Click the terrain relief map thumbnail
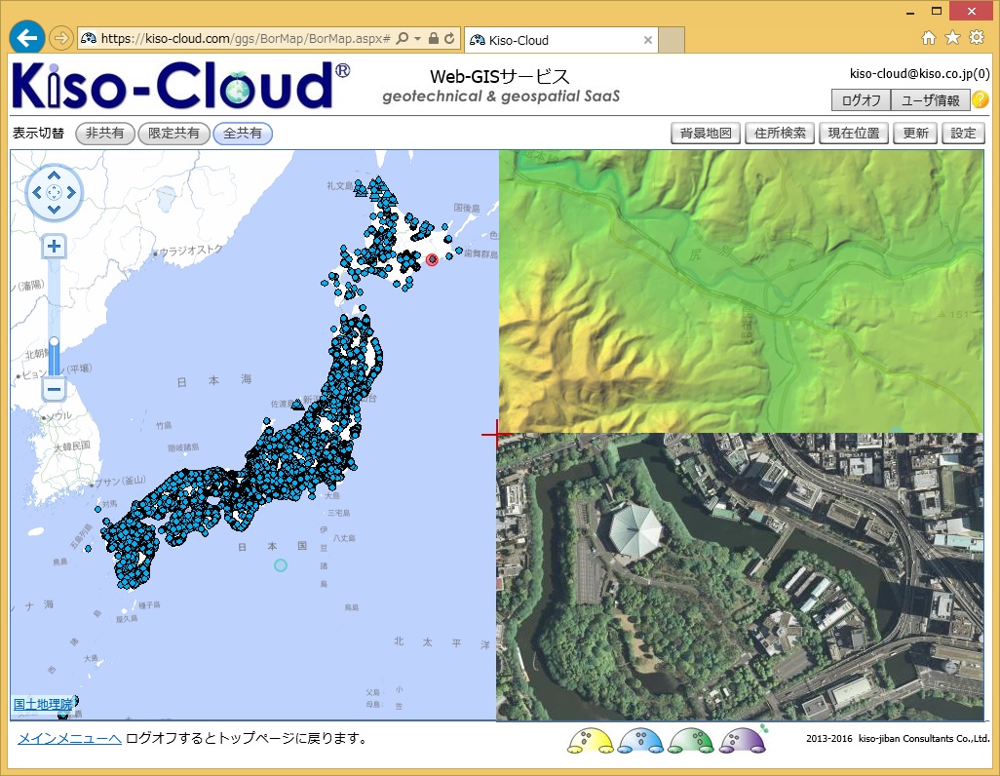The width and height of the screenshot is (1000, 776). click(741, 291)
